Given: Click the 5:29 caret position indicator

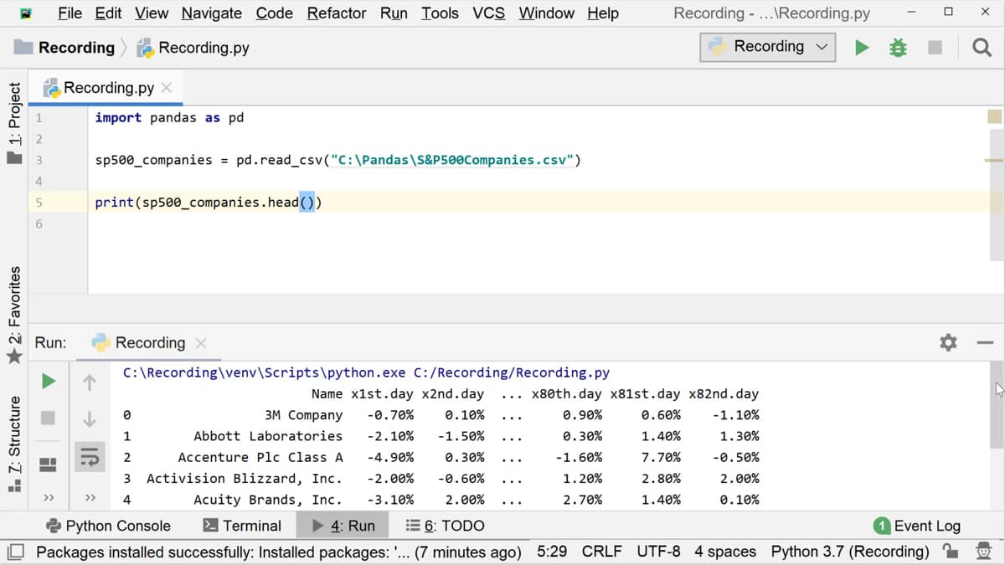Looking at the screenshot, I should pyautogui.click(x=552, y=552).
